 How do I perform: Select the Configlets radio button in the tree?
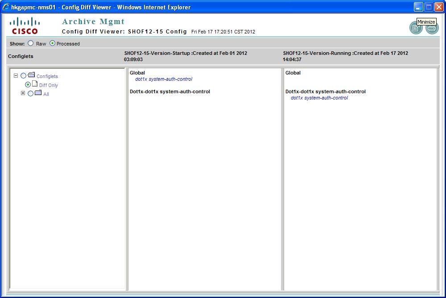pos(23,76)
